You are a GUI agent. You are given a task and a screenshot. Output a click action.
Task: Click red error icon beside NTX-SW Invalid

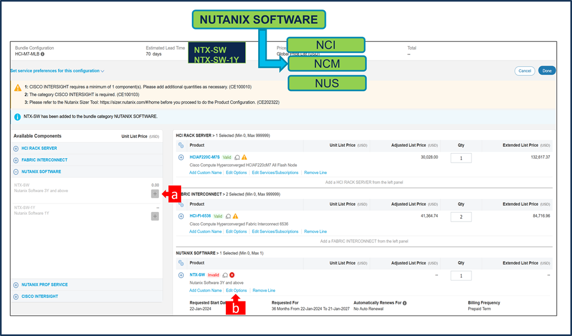232,275
